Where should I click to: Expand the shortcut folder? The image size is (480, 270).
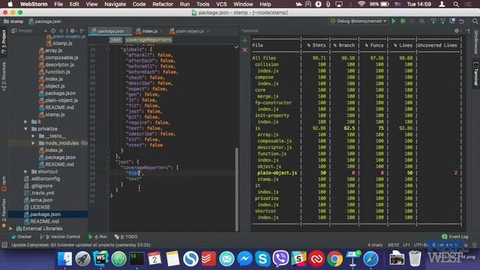point(25,172)
